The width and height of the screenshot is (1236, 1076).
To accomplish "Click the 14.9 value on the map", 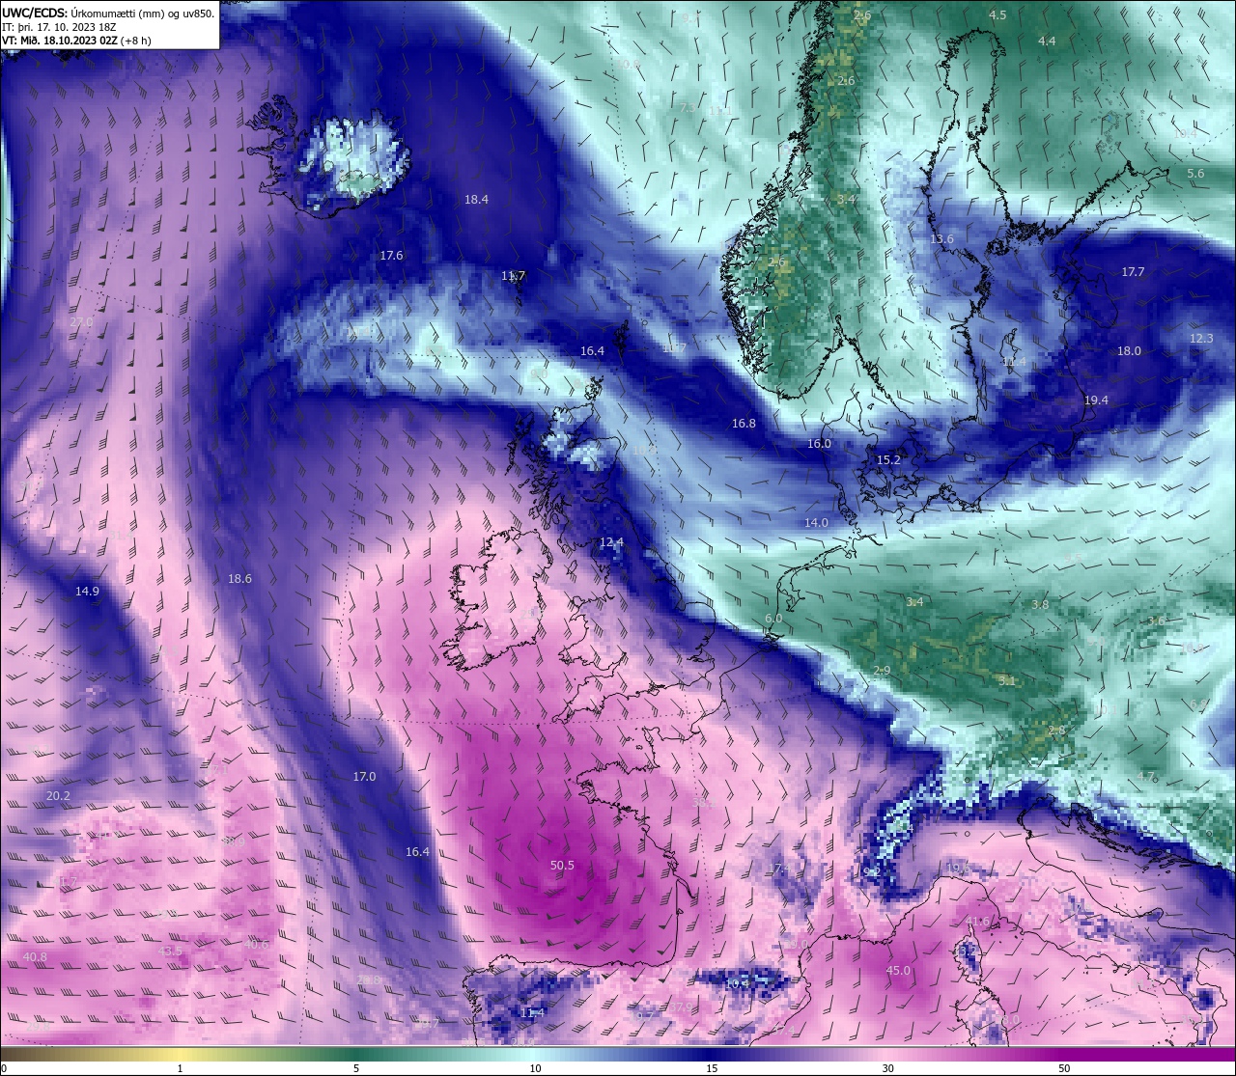I will [87, 592].
